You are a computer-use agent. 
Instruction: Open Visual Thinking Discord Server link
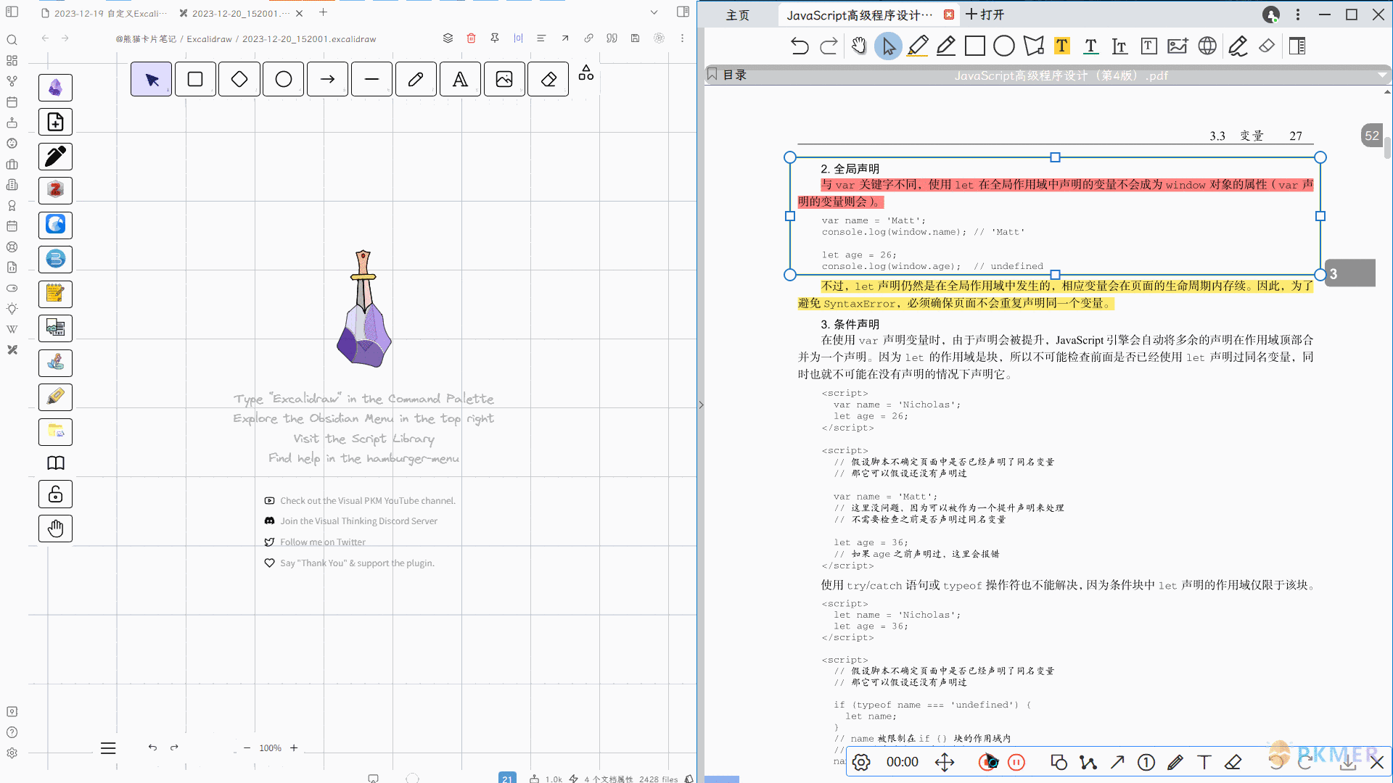(351, 521)
